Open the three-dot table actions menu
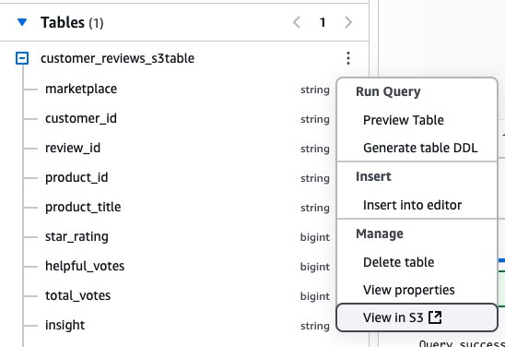This screenshot has width=505, height=347. (348, 58)
